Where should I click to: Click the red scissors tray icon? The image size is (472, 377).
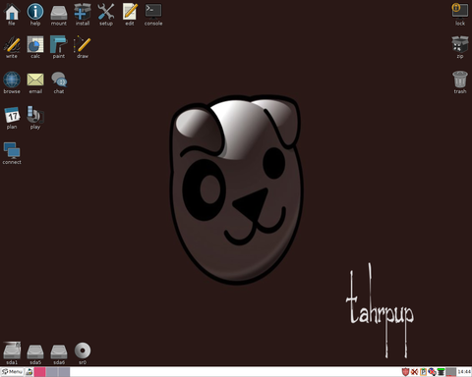click(414, 372)
